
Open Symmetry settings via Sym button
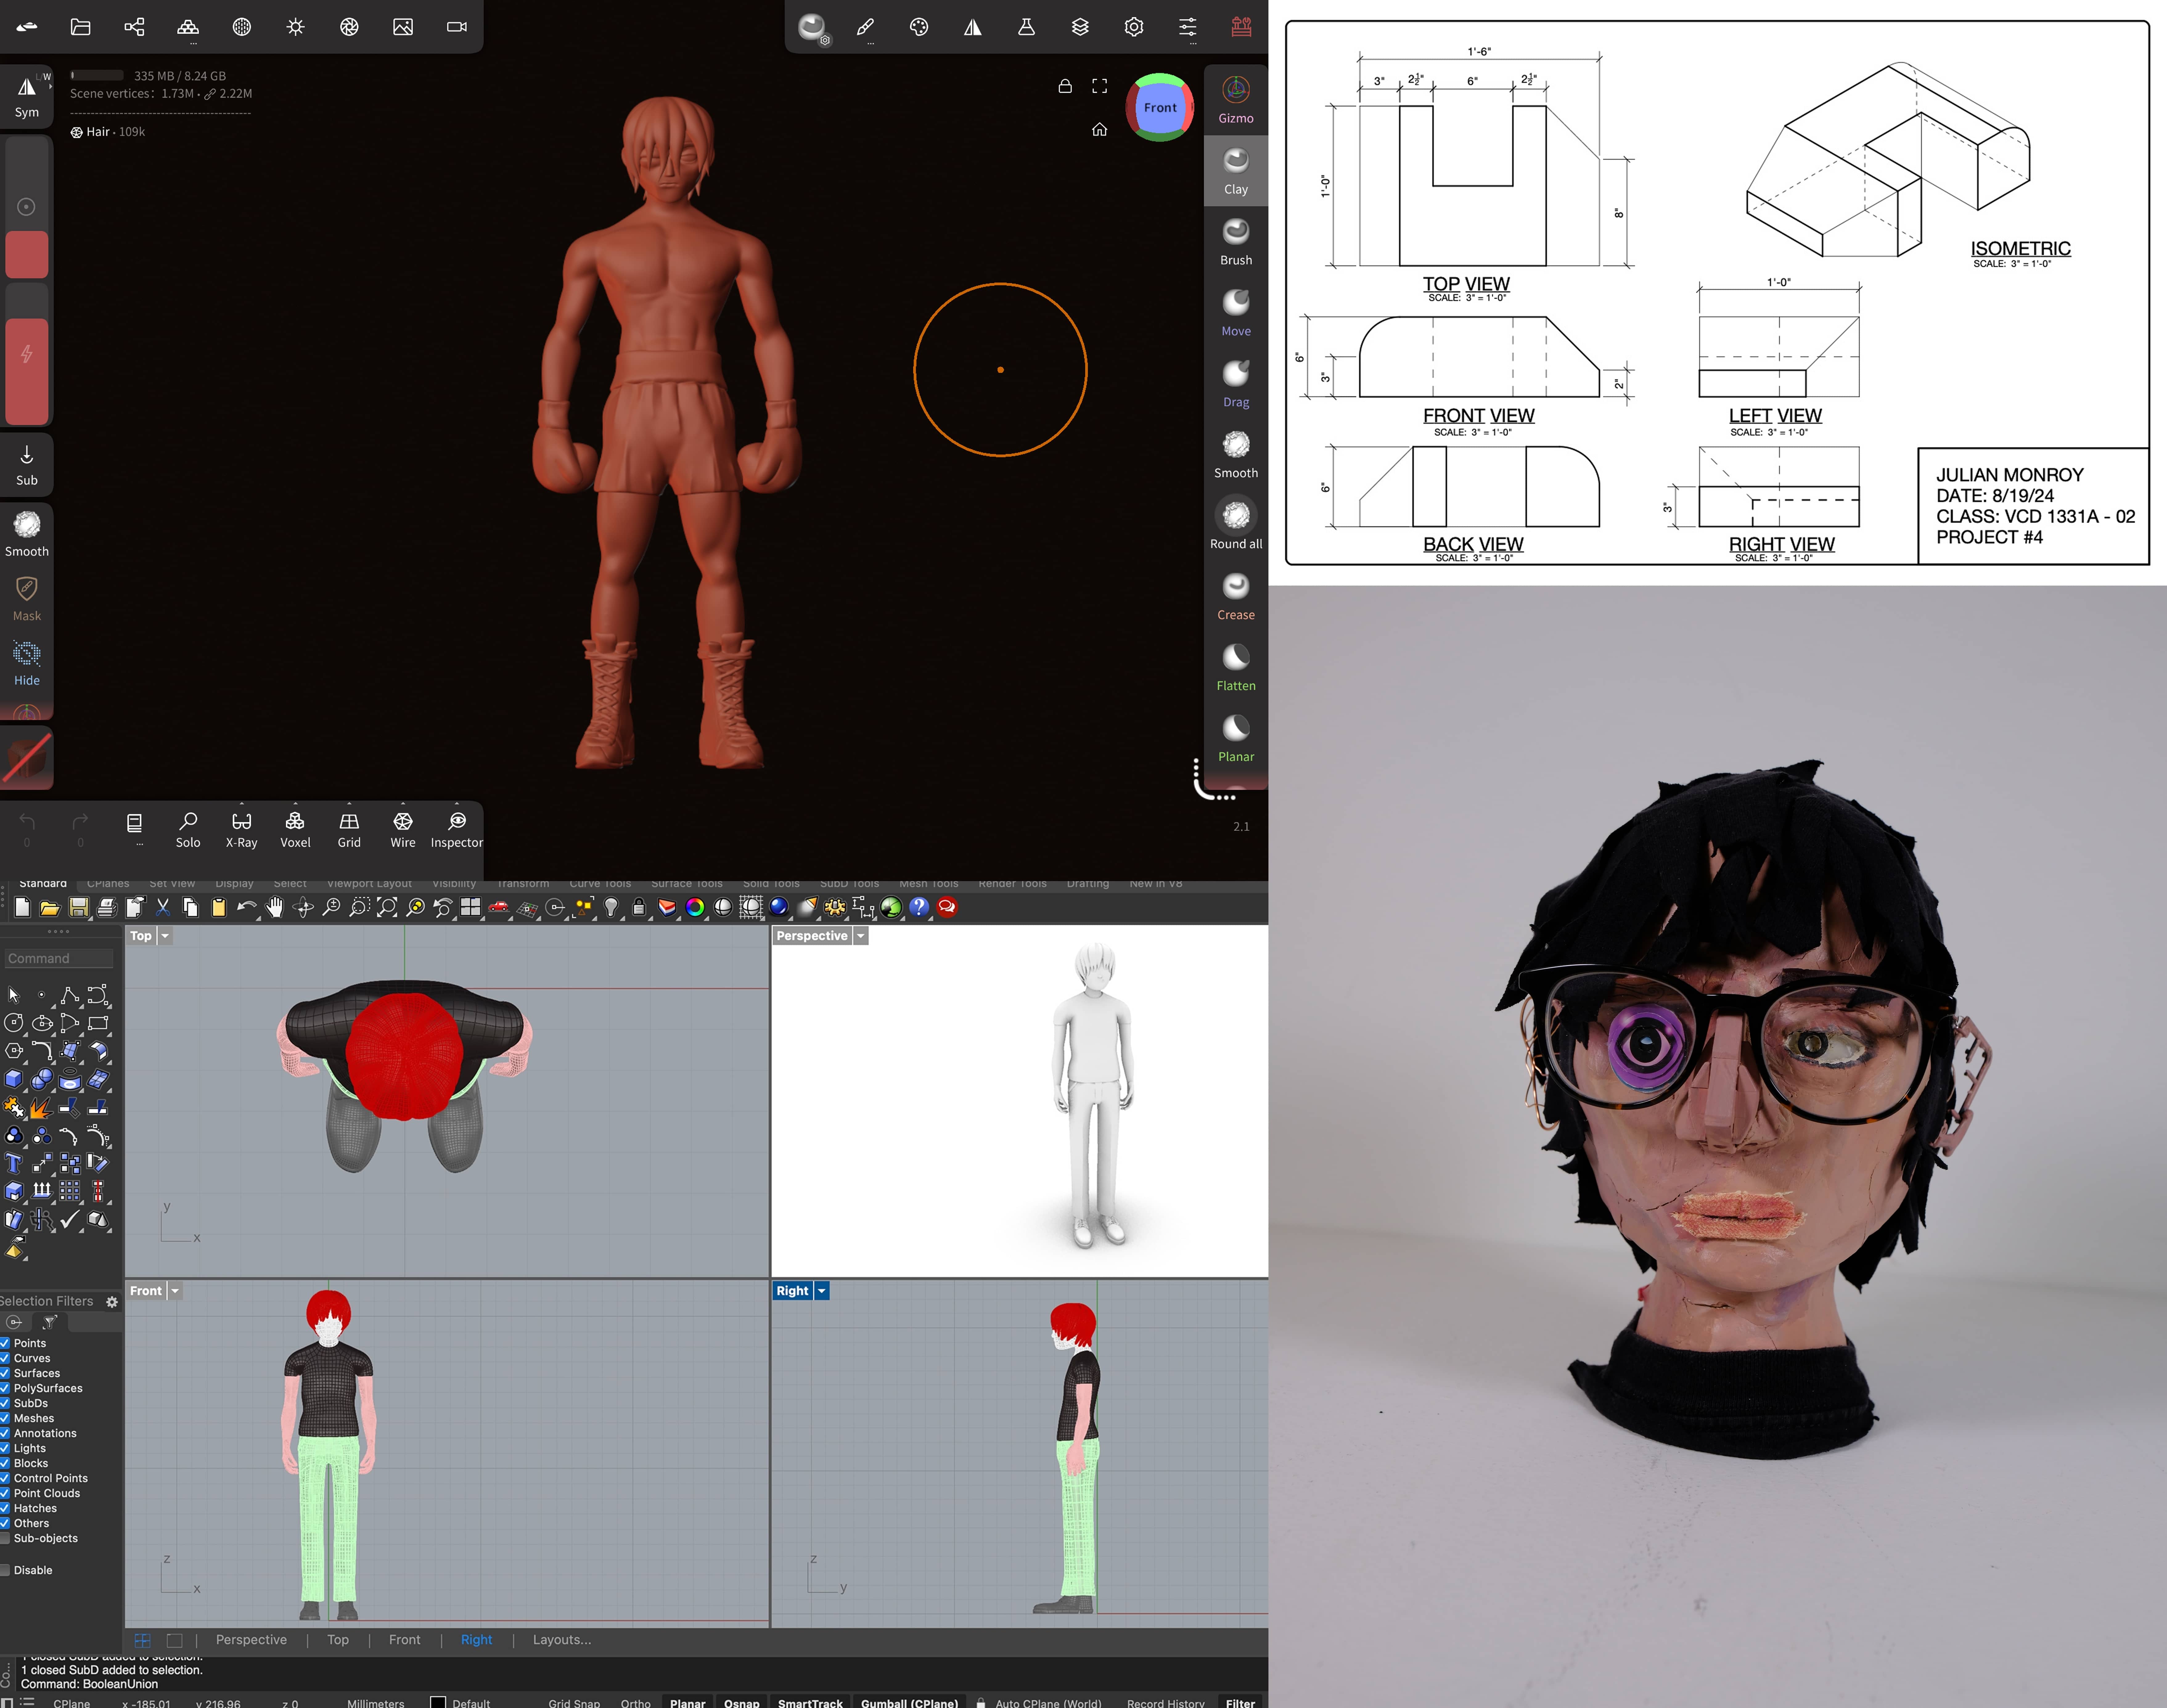pos(27,97)
